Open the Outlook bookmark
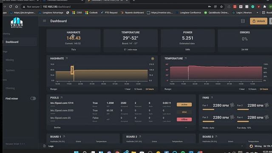The image size is (272, 153). coord(91,13)
